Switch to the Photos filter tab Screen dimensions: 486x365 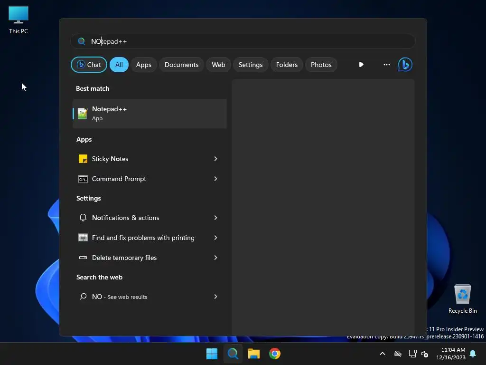[x=321, y=65]
